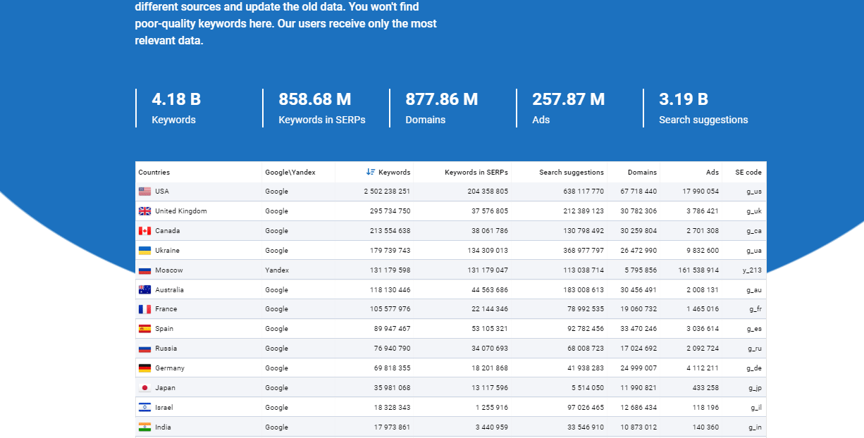
Task: Select the Russia country name cell
Action: 166,349
